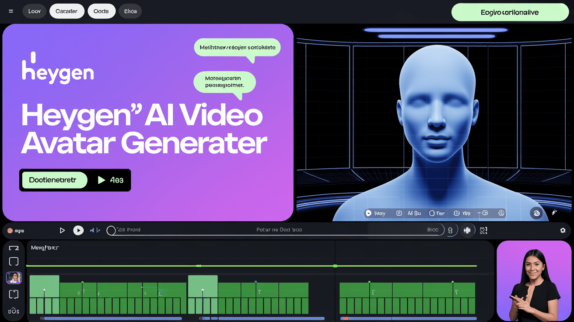
Task: Click the hollow circle before Prord text
Action: click(x=111, y=230)
